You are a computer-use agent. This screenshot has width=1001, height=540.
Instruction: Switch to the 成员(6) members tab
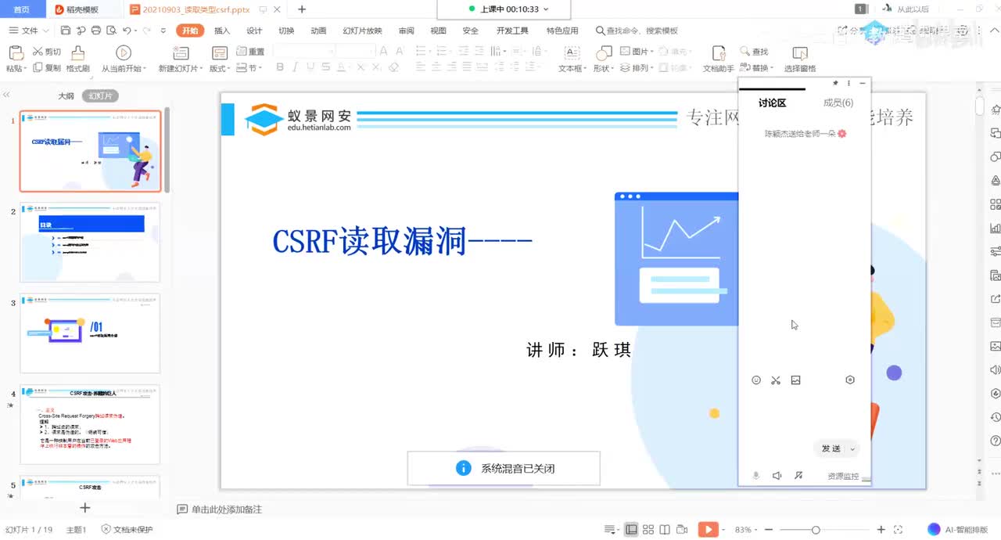click(x=838, y=103)
